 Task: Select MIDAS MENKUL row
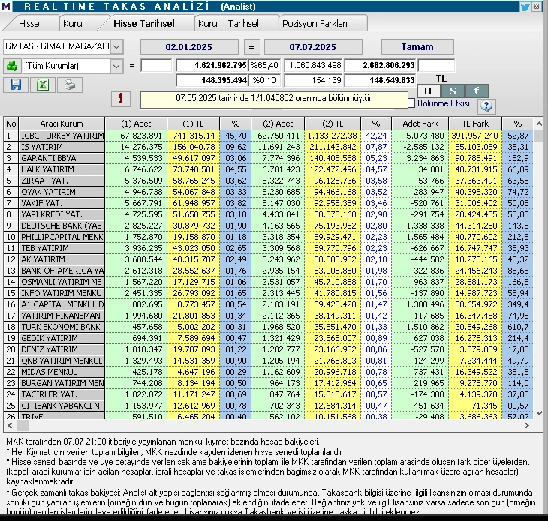pos(269,372)
